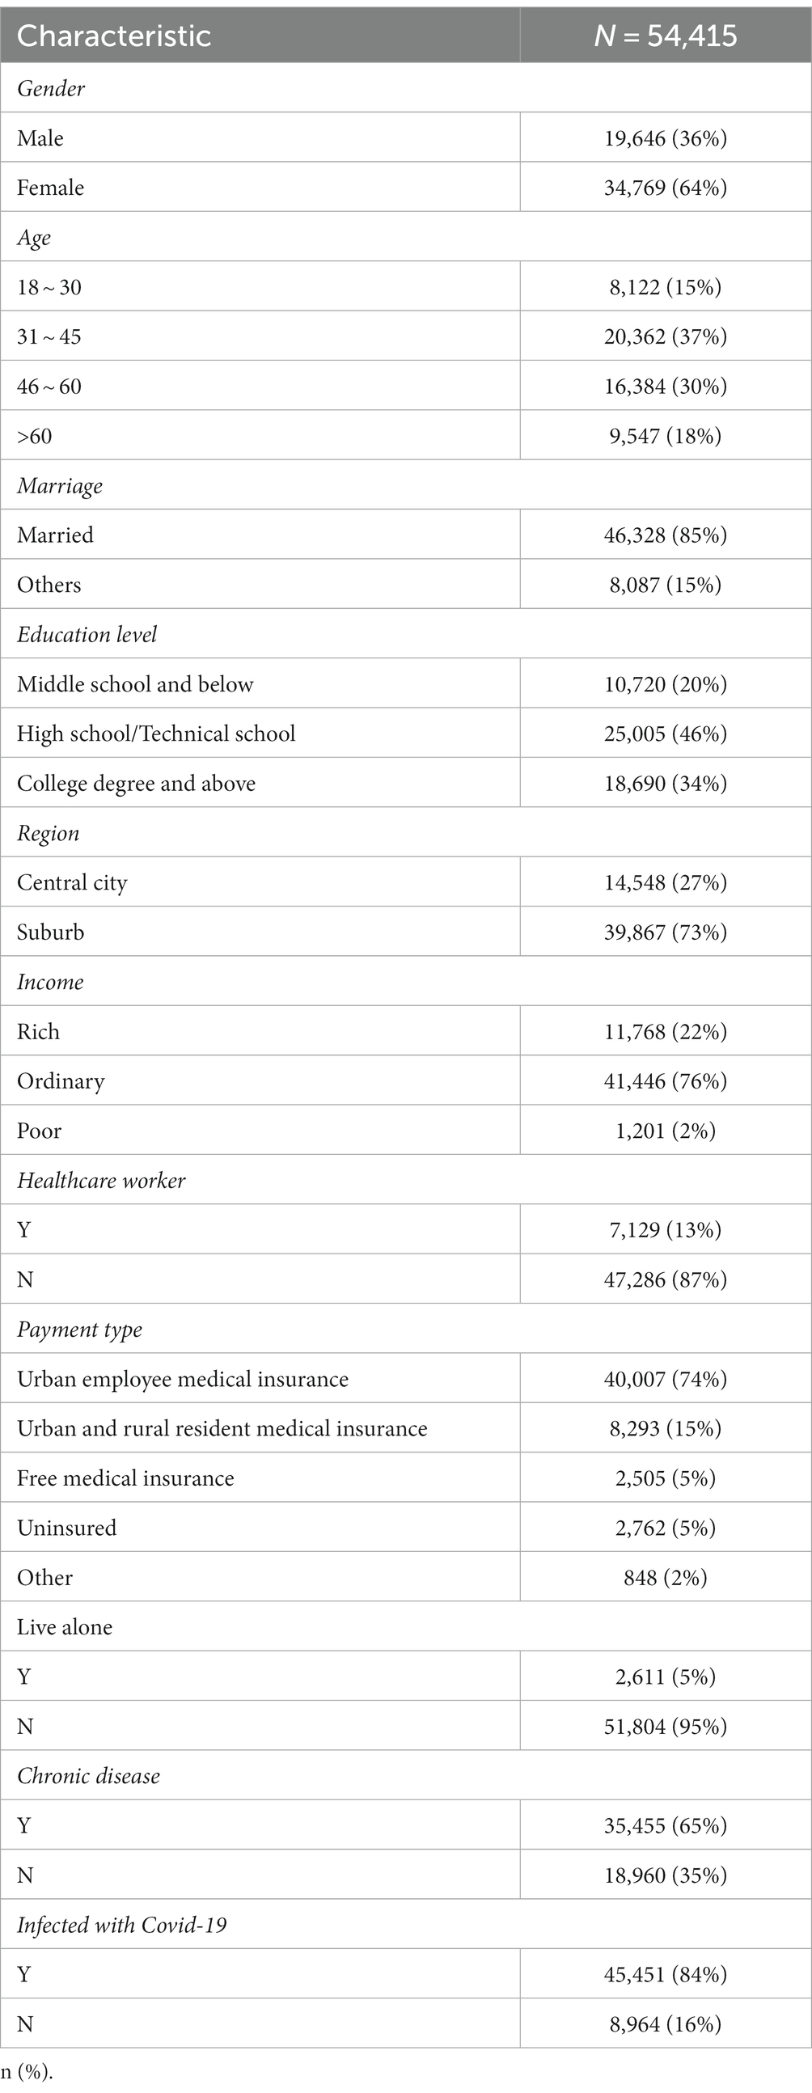812x2093 pixels.
Task: Click the N = 54,415 header cell
Action: pos(666,36)
